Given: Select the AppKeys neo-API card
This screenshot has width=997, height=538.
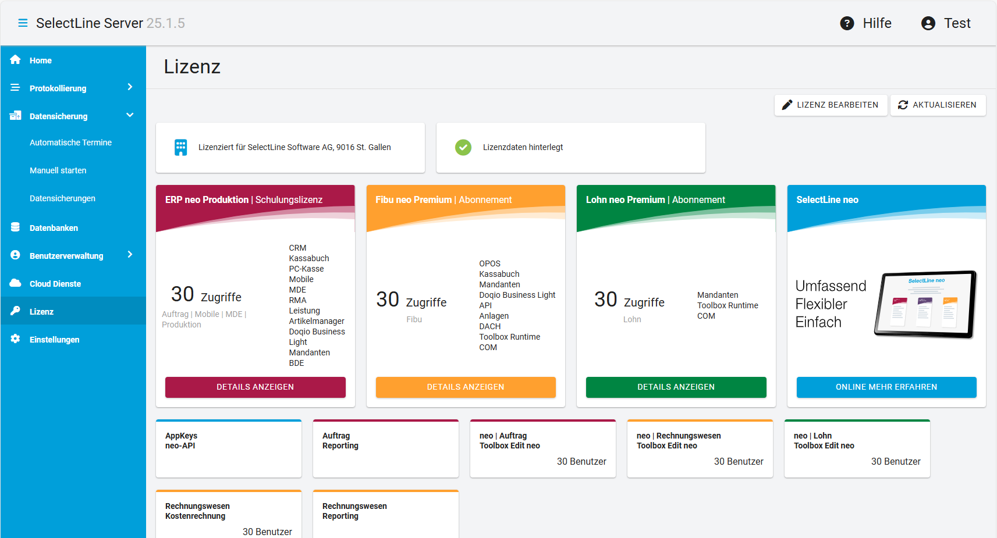Looking at the screenshot, I should (229, 448).
